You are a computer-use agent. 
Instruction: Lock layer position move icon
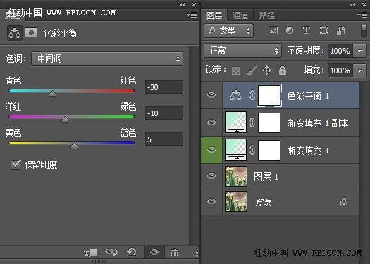[266, 70]
